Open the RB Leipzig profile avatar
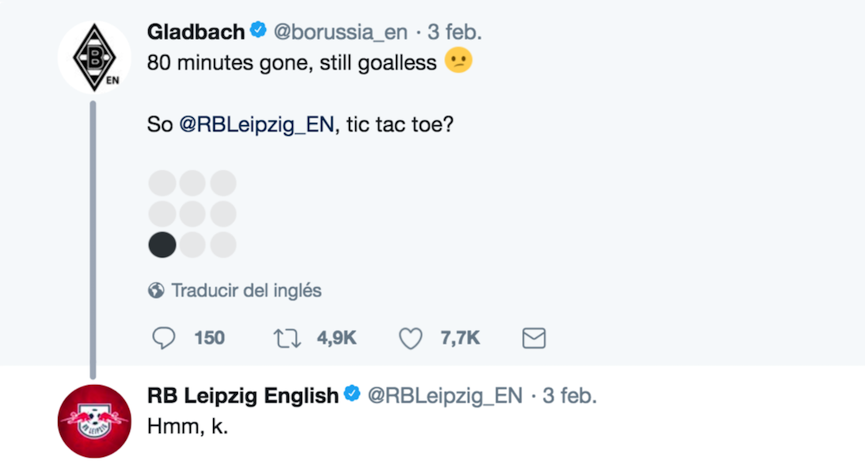Image resolution: width=865 pixels, height=463 pixels. tap(94, 421)
